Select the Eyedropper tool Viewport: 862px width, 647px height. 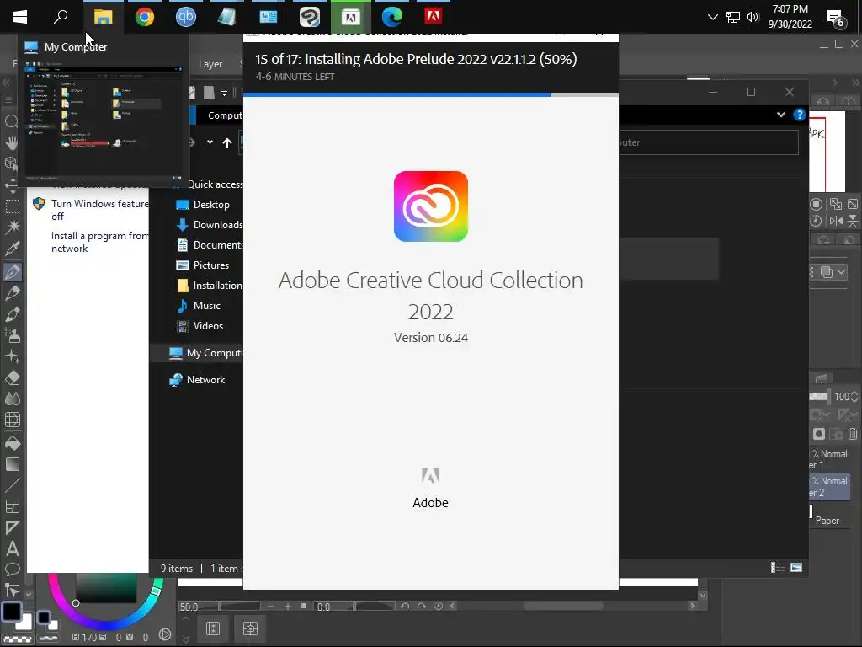pos(12,249)
